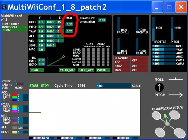
Task: Select the PITCH I value field
Action: coord(50,27)
